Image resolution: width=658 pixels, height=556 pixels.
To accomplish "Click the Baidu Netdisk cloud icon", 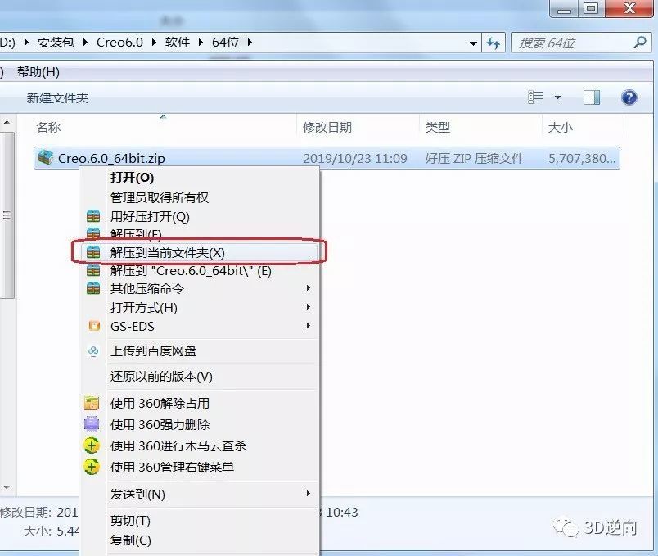I will click(93, 351).
